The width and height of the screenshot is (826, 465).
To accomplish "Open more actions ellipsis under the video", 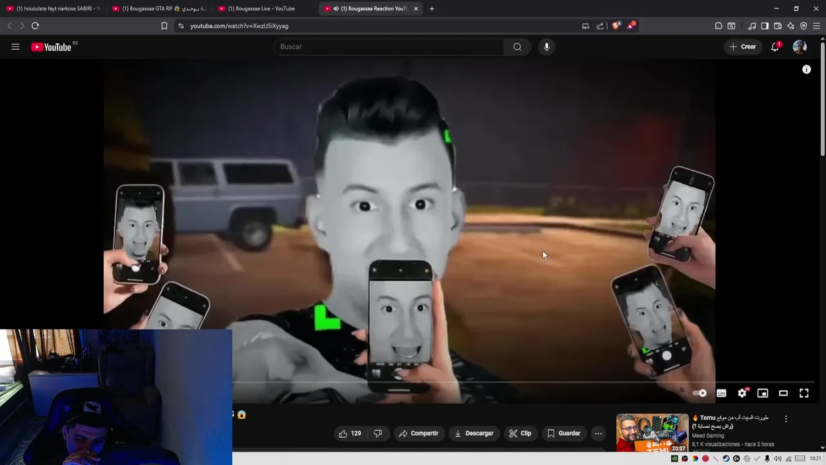I will (598, 433).
